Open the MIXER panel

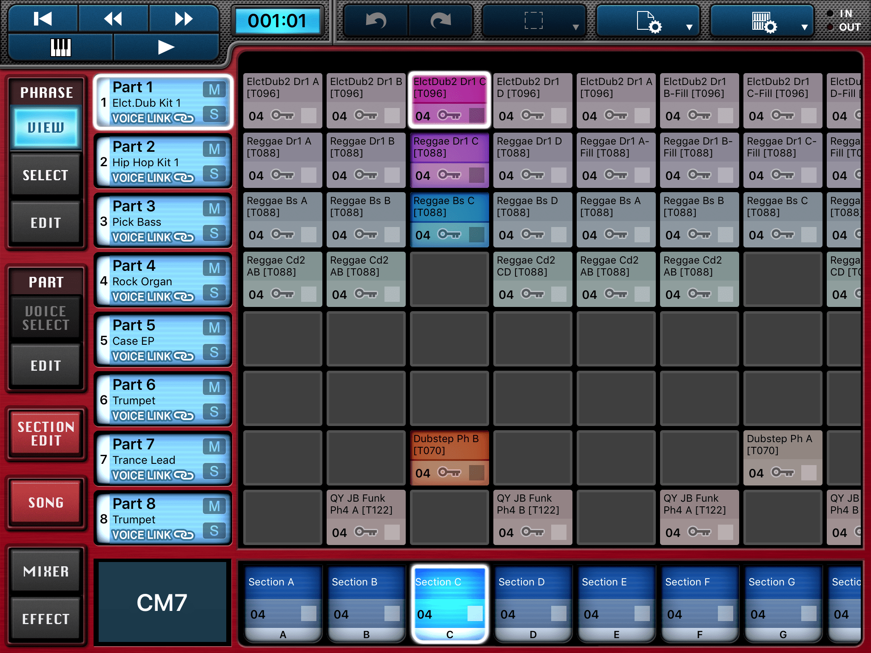point(46,572)
